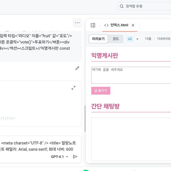The width and height of the screenshot is (171, 171).
Task: Expand the version dropdown arrow next to v2
Action: 137,39
